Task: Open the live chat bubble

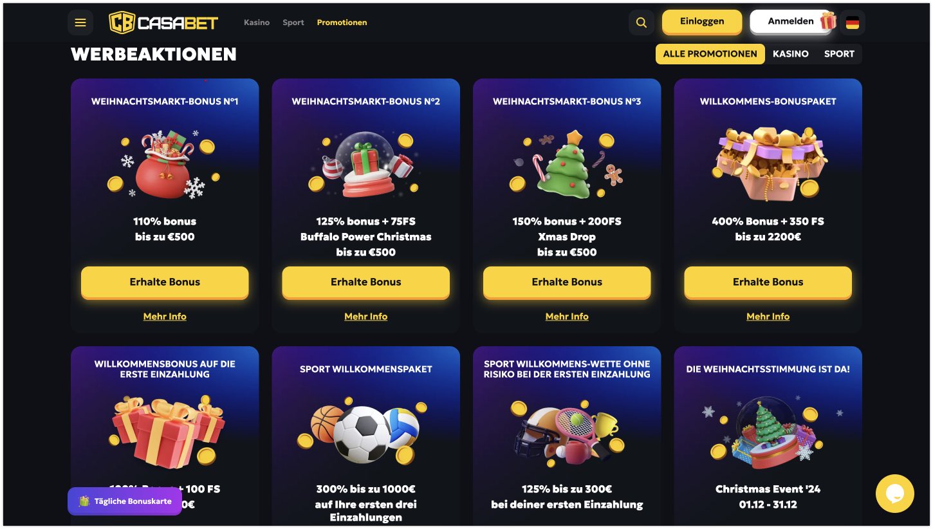Action: (895, 494)
